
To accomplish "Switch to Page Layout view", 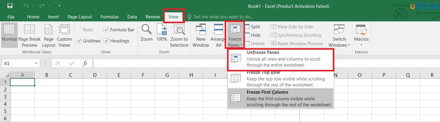I will [x=49, y=36].
